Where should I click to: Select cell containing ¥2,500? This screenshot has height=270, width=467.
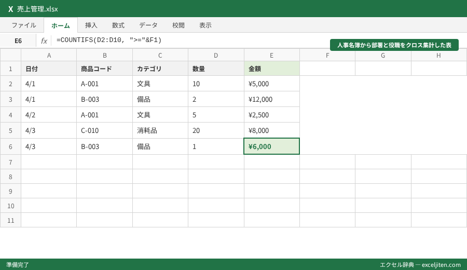271,115
